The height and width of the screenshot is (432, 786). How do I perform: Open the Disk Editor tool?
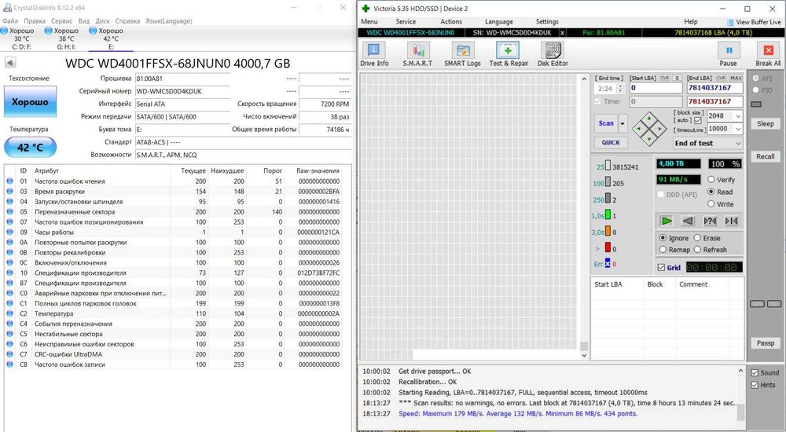coord(553,54)
